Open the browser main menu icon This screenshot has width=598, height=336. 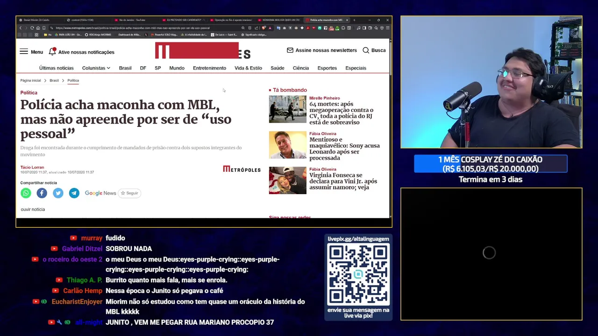pyautogui.click(x=388, y=28)
